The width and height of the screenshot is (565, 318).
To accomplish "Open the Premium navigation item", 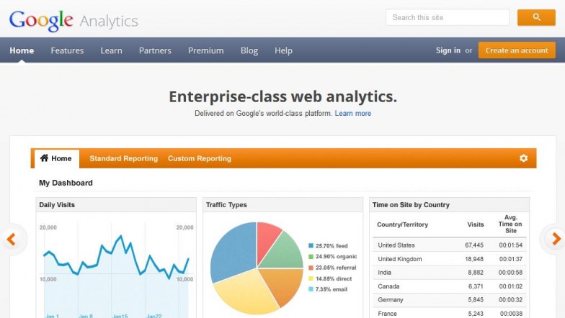I will coord(206,50).
